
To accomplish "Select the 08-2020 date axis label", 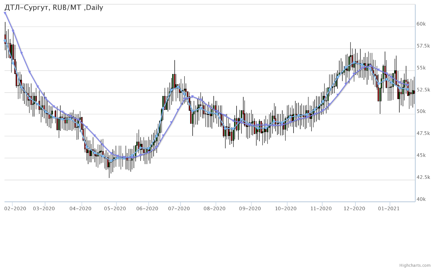I will pos(215,209).
